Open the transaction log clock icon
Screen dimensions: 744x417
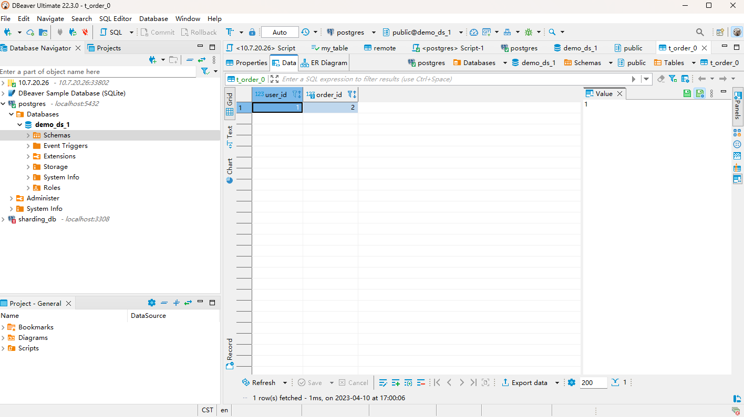(305, 32)
